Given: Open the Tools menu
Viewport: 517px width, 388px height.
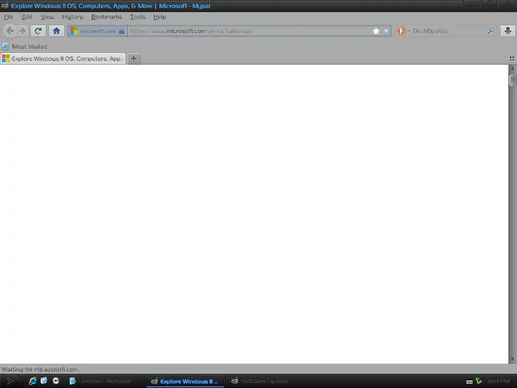Looking at the screenshot, I should (x=137, y=17).
